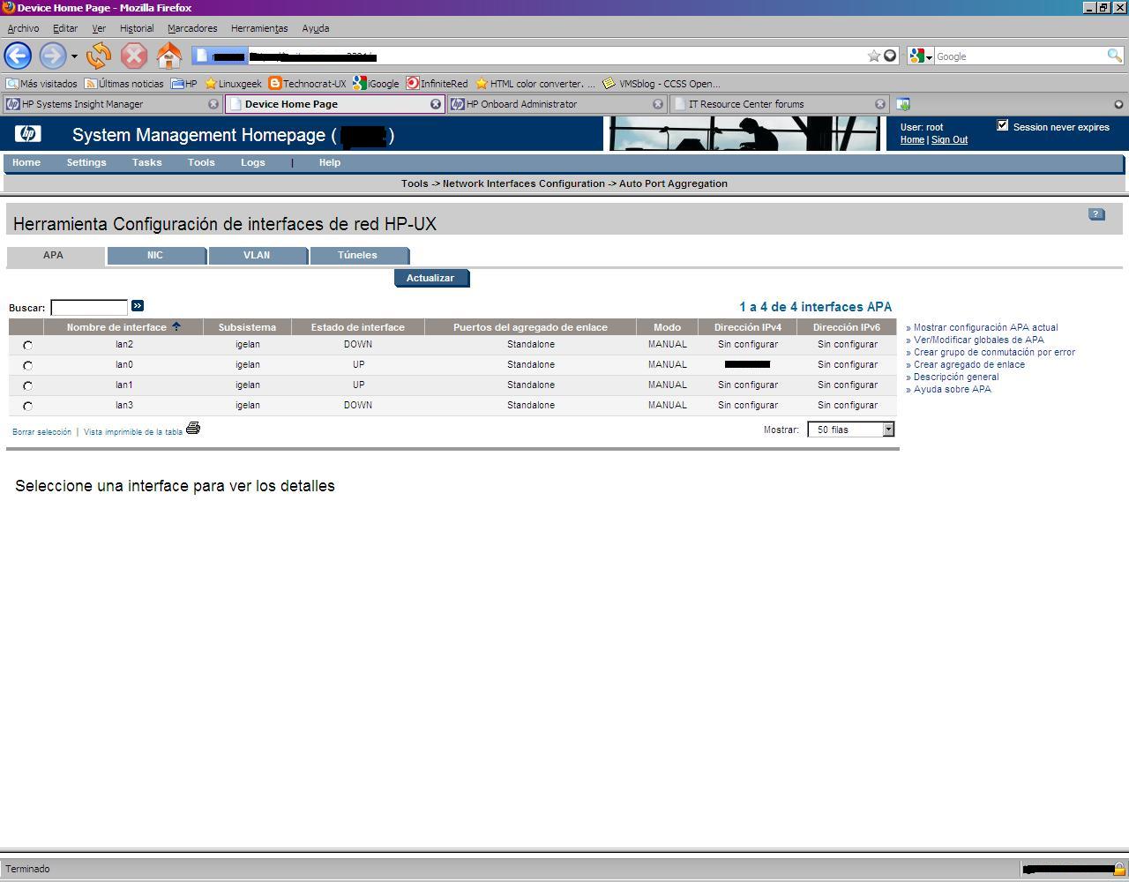1129x882 pixels.
Task: Click the back navigation arrow
Action: 19,56
